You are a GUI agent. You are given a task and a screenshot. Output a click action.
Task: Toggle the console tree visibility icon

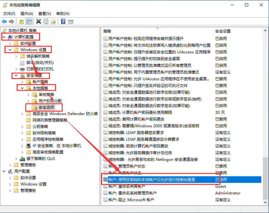pyautogui.click(x=29, y=21)
